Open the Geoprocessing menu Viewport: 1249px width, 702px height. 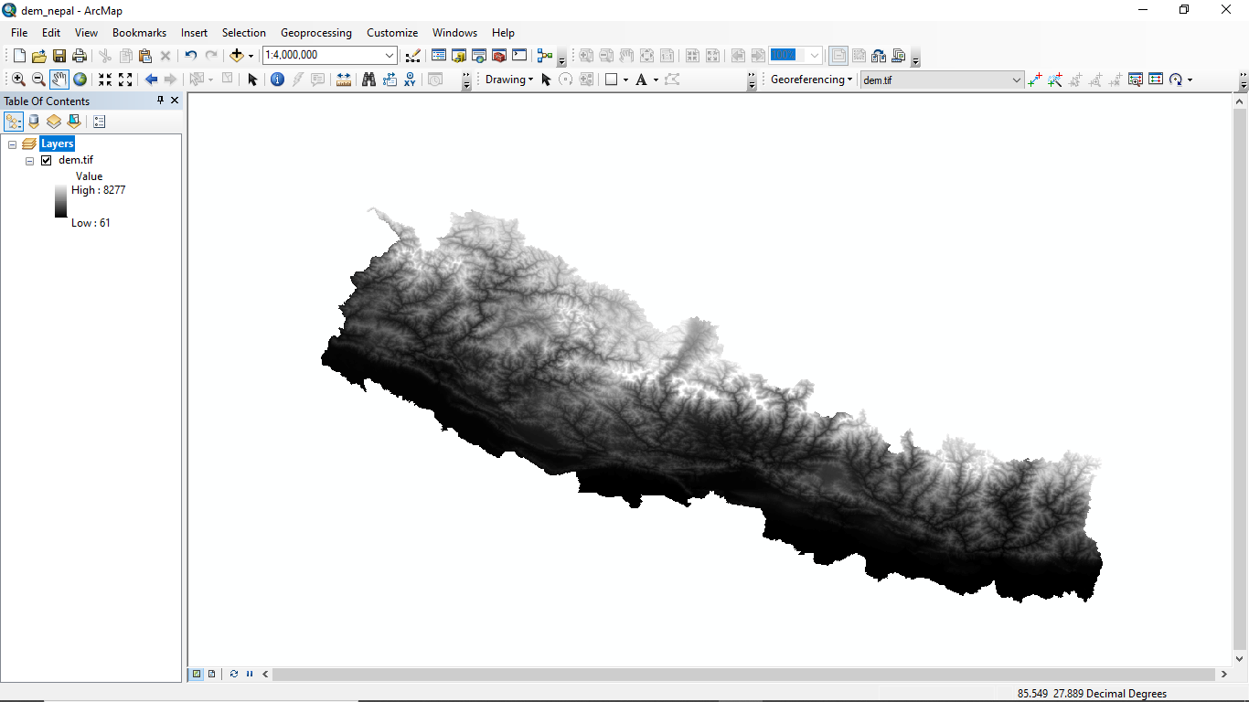pos(315,33)
